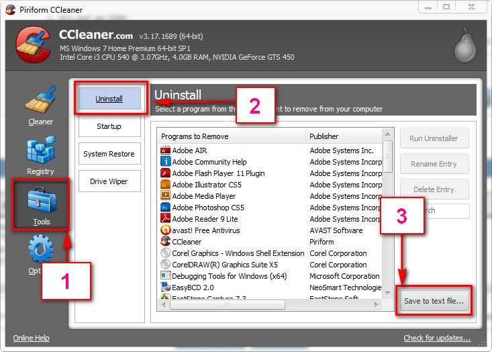The image size is (492, 352).
Task: Open the Drive Wiper tab
Action: (109, 181)
